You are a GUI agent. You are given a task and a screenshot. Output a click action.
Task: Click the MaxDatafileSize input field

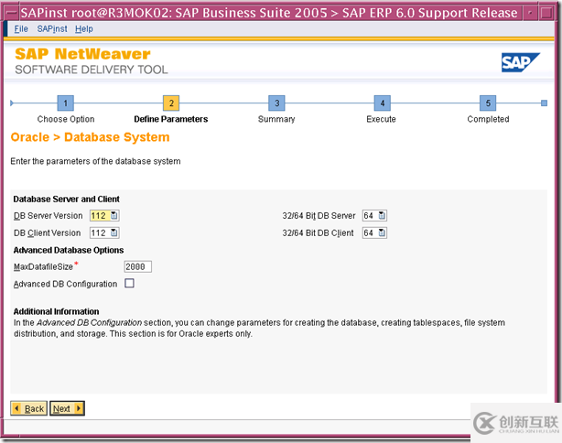pyautogui.click(x=137, y=266)
